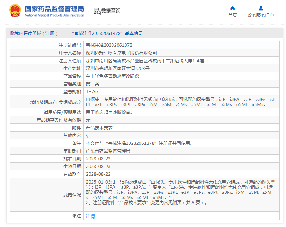Screen dimensions: 286x227
Task: Click the 有效期至 row label
Action: tap(72, 174)
